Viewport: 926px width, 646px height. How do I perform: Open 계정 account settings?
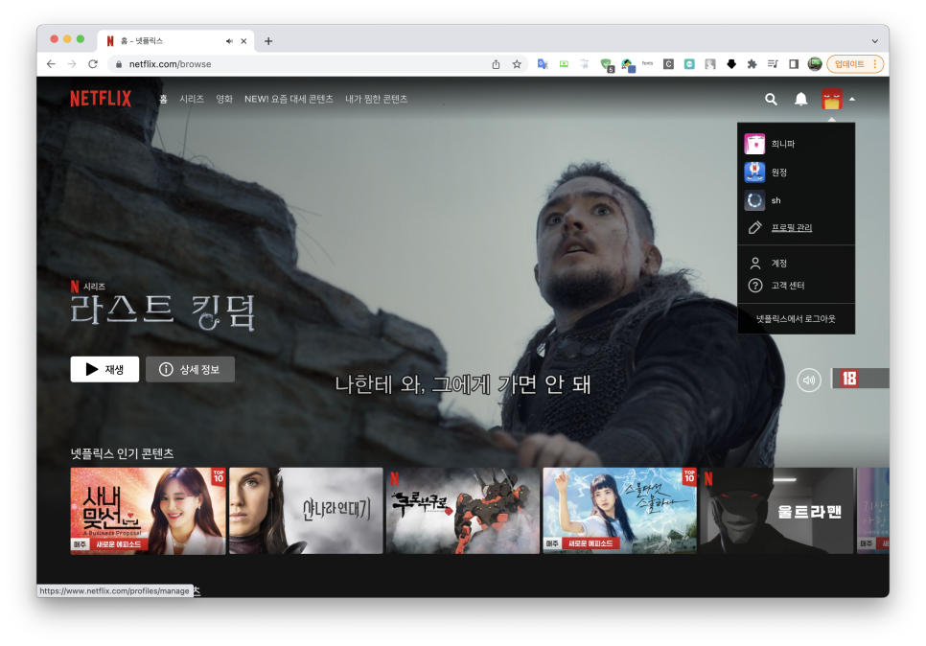778,263
